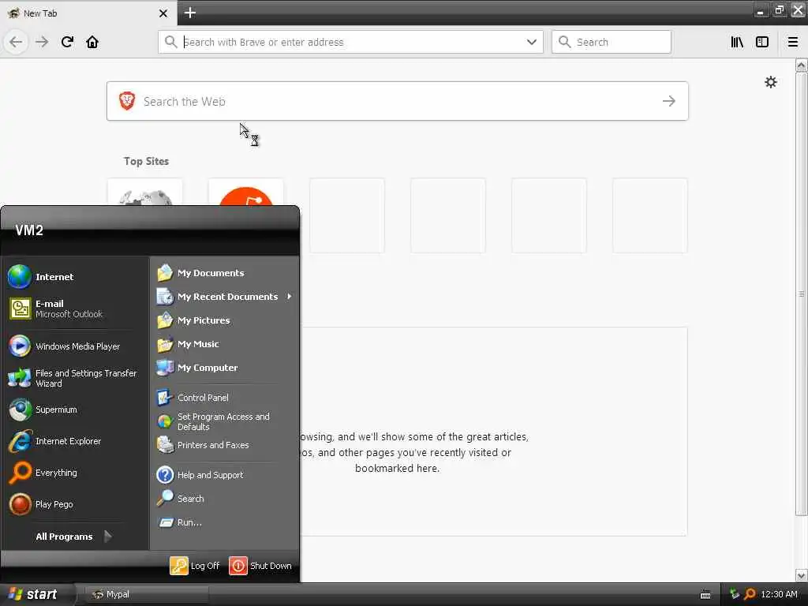
Task: Click the Log Off button
Action: click(x=195, y=565)
